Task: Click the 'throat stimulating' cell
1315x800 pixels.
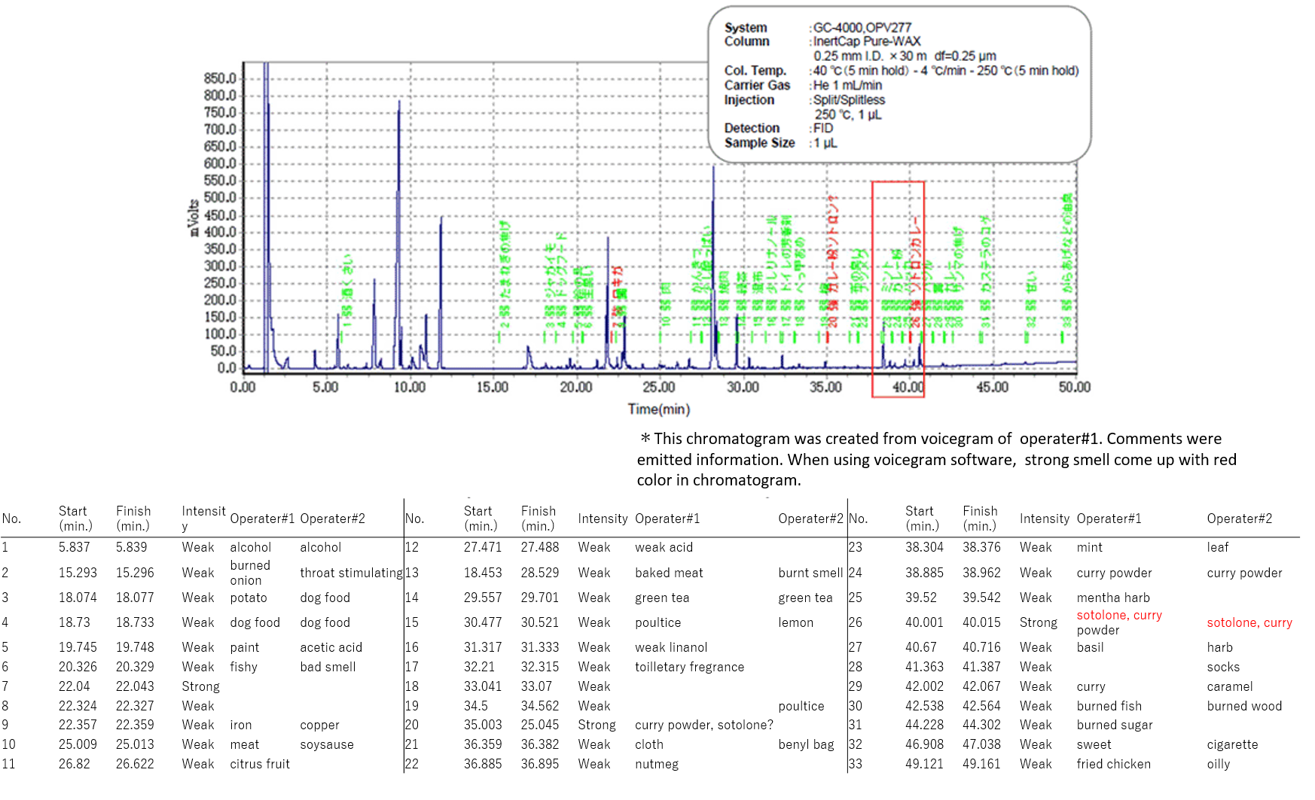Action: [351, 573]
